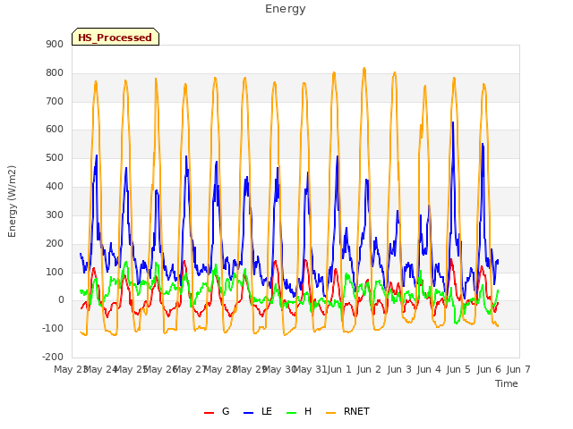Click the -200 y-axis tick label
The image size is (573, 429).
(53, 357)
